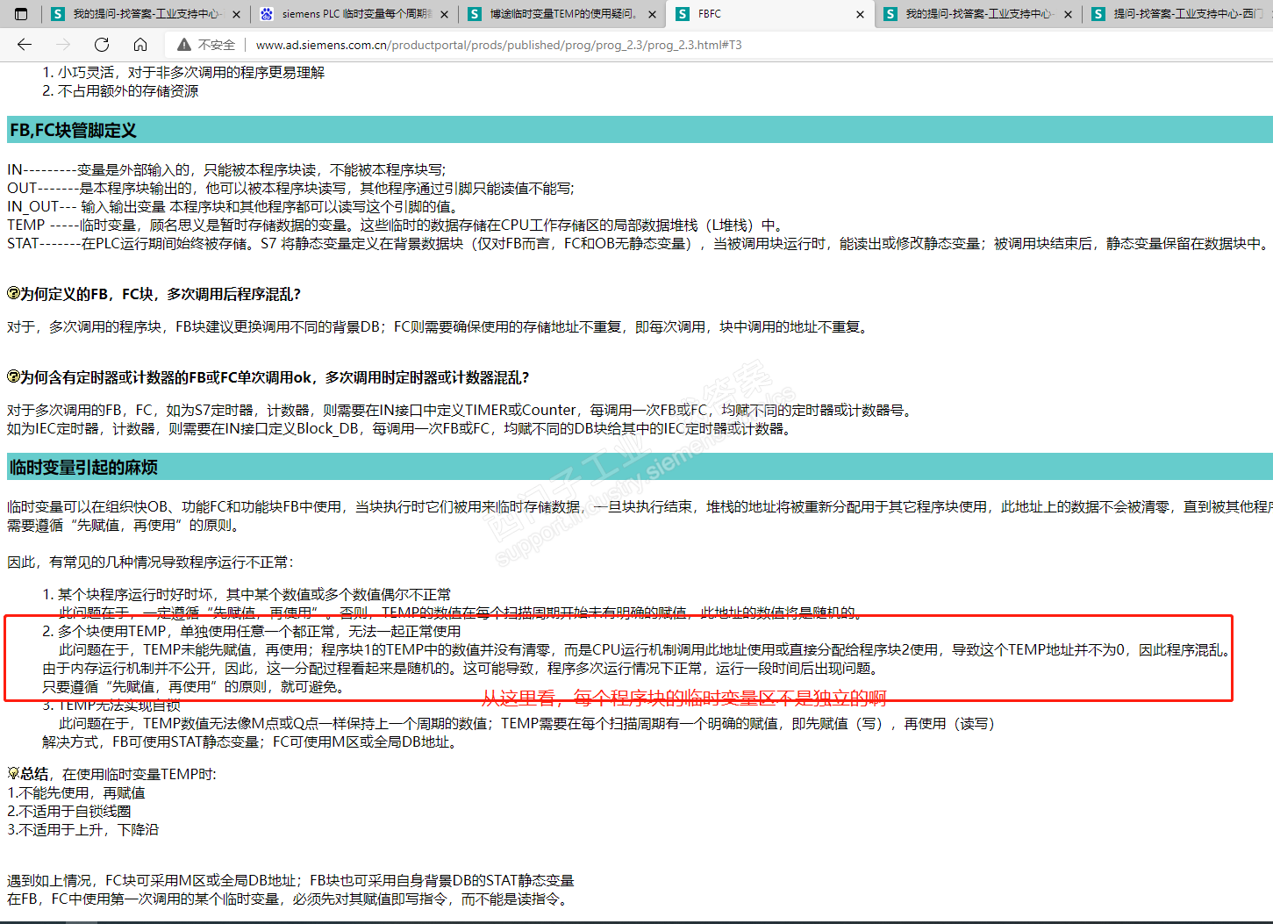
Task: Click list item 某个块程序运行时好时坏
Action: 254,594
